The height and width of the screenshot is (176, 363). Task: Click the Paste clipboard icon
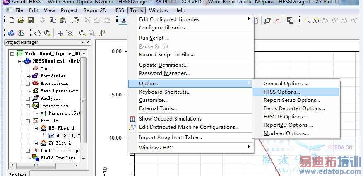point(63,20)
